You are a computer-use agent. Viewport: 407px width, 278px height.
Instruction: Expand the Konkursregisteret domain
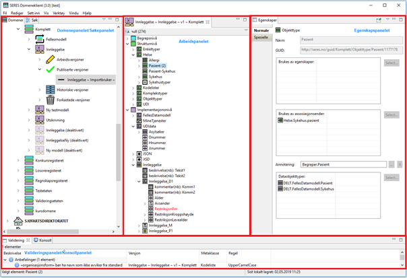(18, 160)
